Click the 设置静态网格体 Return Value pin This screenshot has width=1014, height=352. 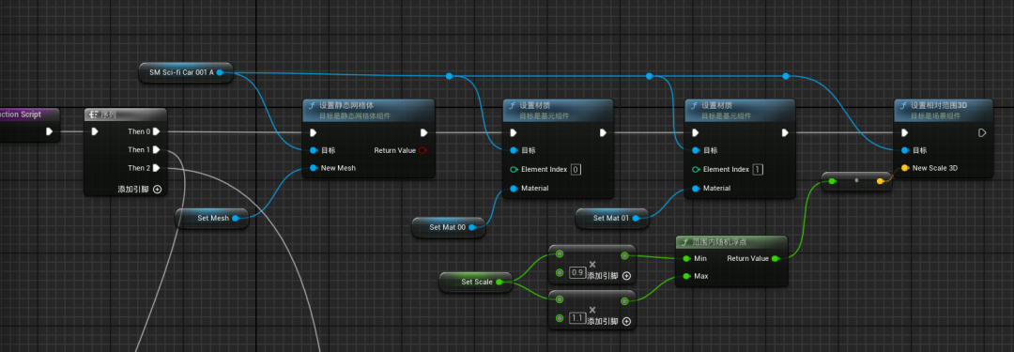pyautogui.click(x=422, y=151)
